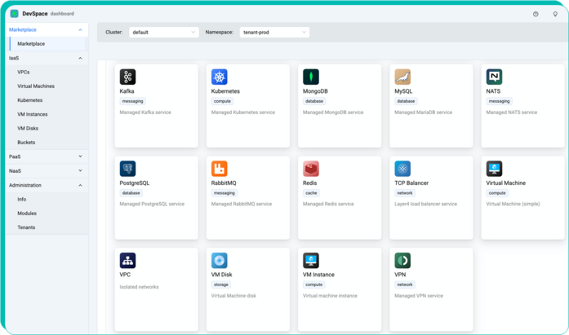Open the help icon in header
This screenshot has width=569, height=335.
(x=536, y=14)
